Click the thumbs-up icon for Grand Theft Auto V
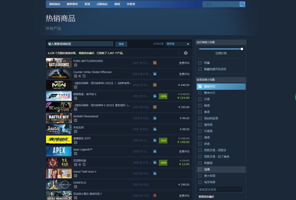This screenshot has width=296, height=200. pos(155,173)
